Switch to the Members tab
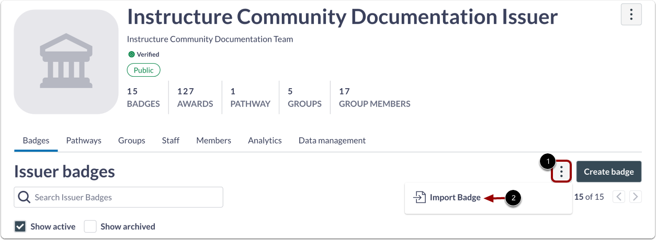This screenshot has height=240, width=656. [213, 140]
